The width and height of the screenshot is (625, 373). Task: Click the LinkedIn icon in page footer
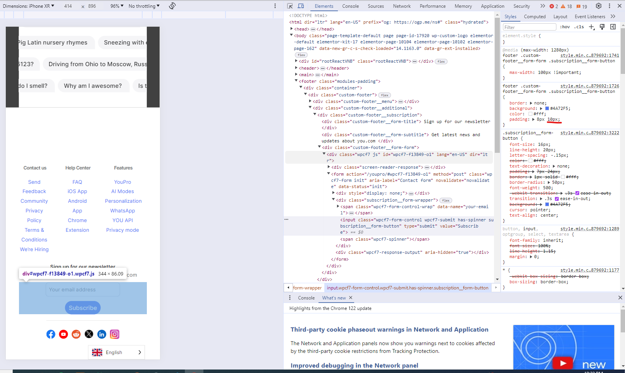(x=102, y=334)
